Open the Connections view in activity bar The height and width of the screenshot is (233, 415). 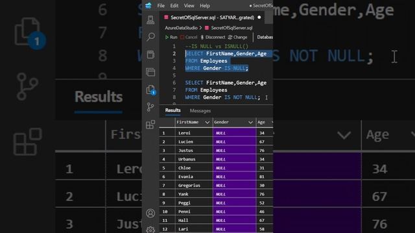click(x=150, y=20)
